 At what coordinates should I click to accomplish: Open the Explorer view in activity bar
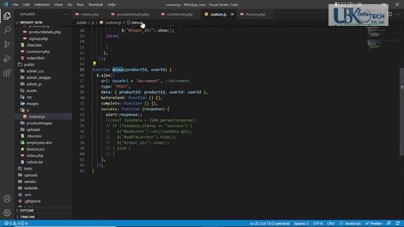click(x=7, y=16)
